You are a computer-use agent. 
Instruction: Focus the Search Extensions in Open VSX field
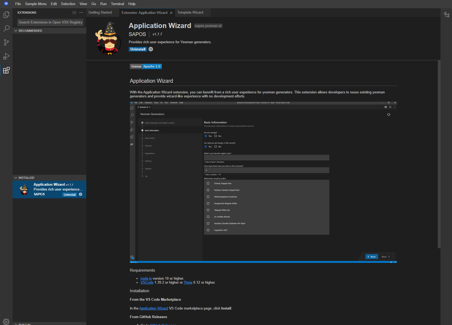point(50,22)
